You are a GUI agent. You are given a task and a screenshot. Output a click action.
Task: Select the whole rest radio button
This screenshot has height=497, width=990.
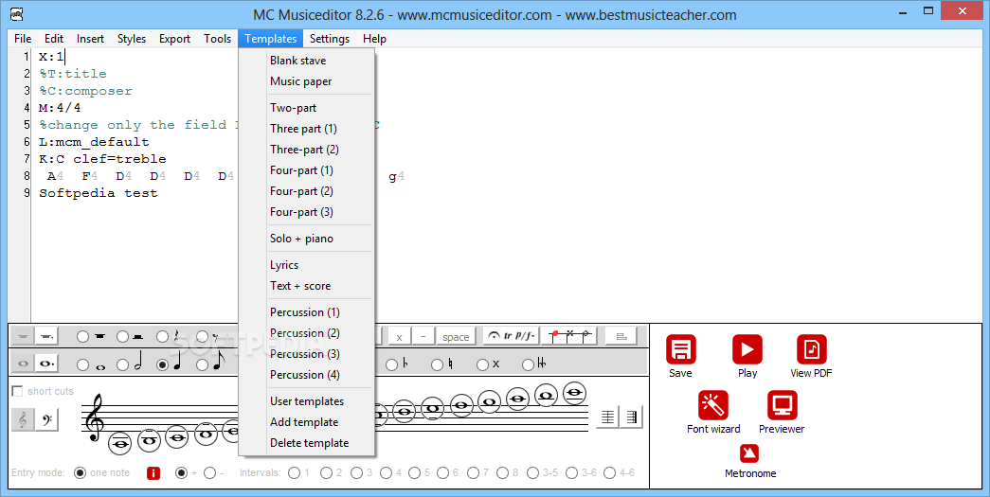[x=82, y=337]
